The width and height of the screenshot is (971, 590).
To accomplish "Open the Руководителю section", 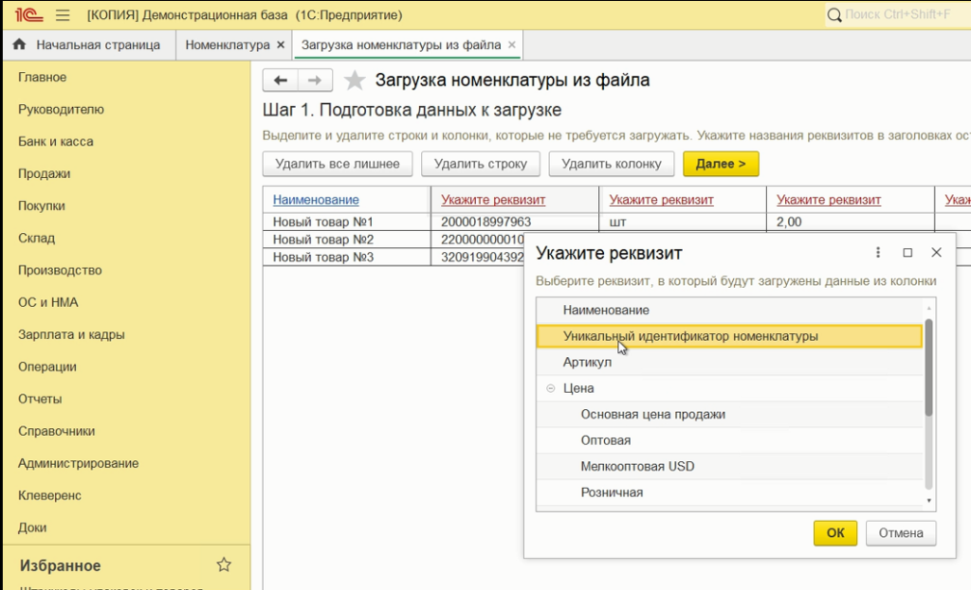I will 61,110.
